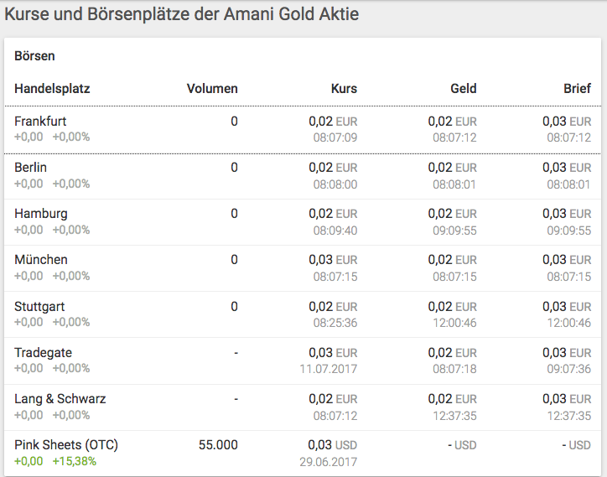Open the München exchange link
The image size is (607, 477).
point(41,260)
